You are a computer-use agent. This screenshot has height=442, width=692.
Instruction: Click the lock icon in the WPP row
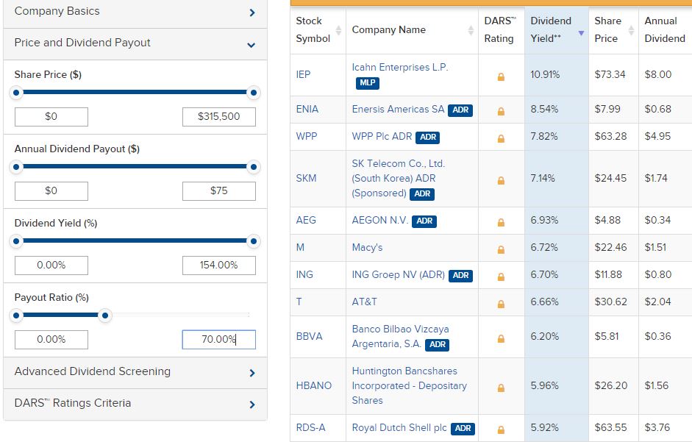(501, 139)
